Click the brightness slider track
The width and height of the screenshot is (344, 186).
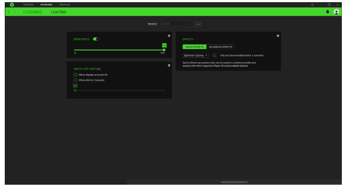click(x=118, y=50)
